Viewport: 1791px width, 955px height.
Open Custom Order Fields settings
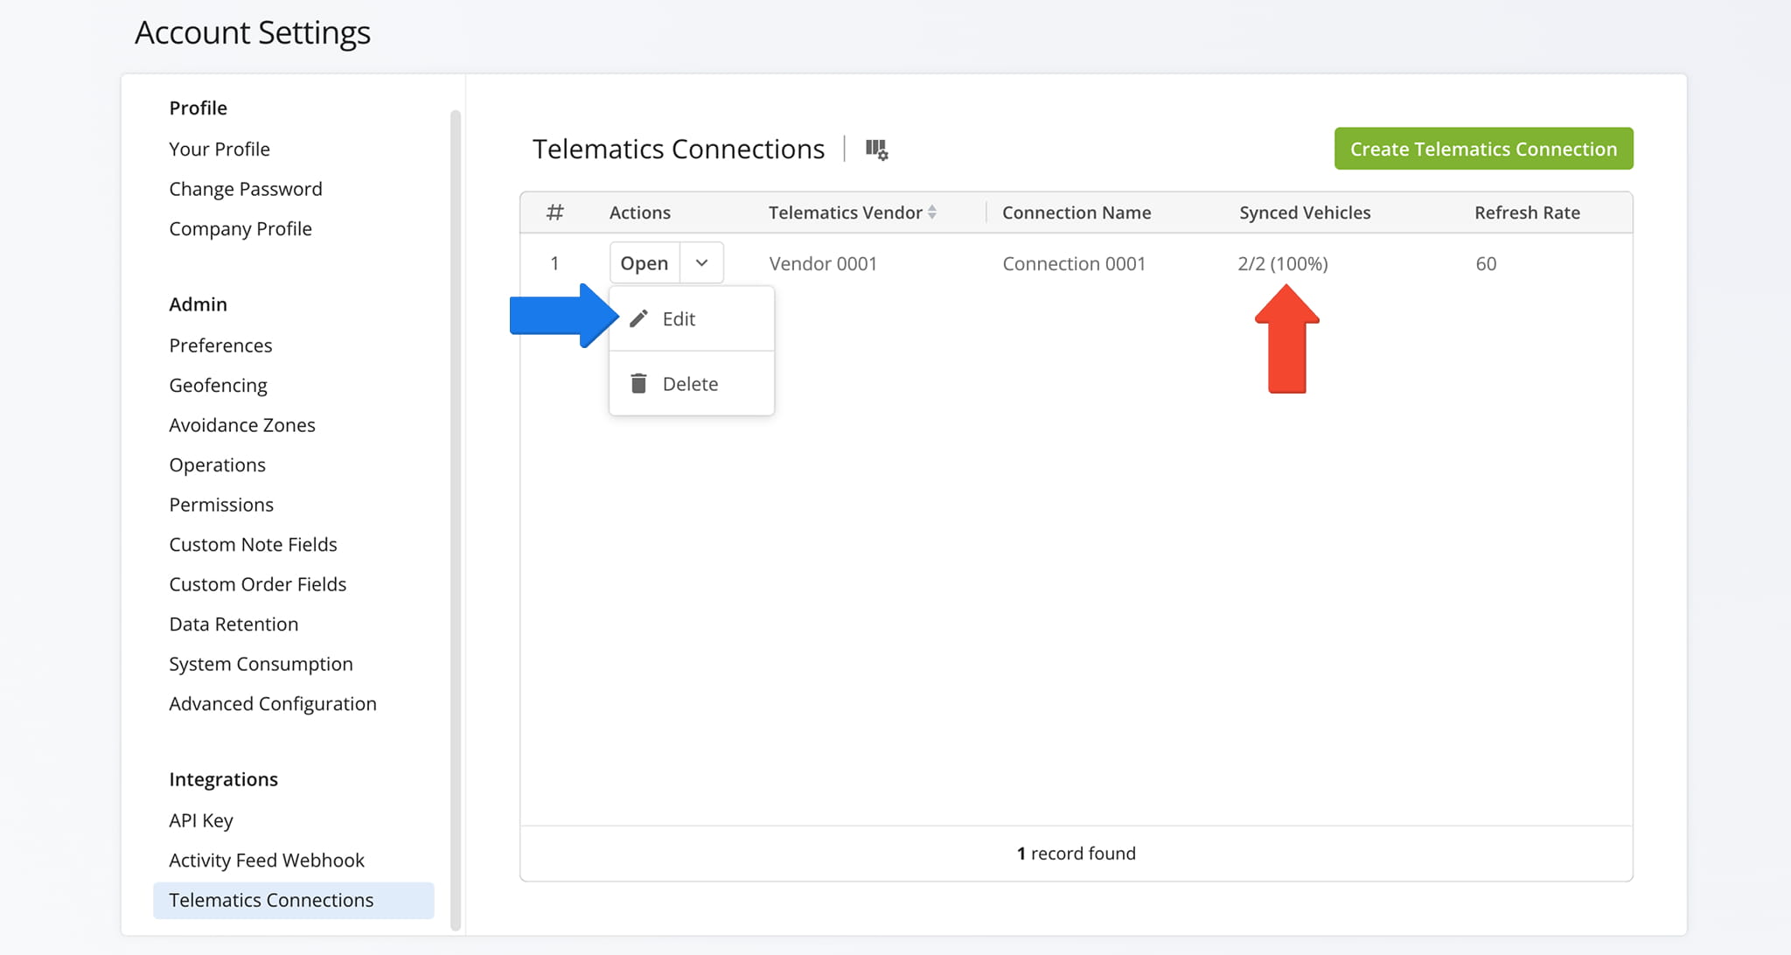[258, 584]
